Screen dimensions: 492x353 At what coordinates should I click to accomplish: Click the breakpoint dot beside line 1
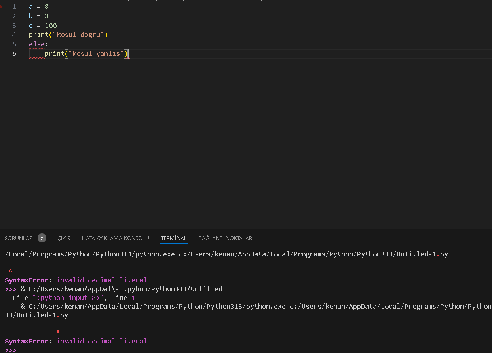[1, 7]
